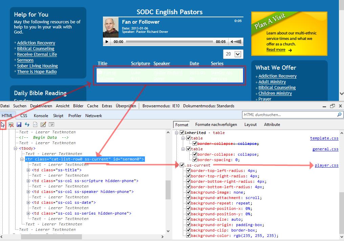Expand the td ss-speaker node

point(28,192)
